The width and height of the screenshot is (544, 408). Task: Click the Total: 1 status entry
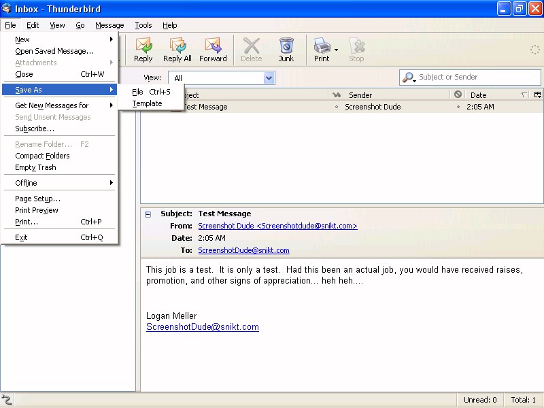coord(523,400)
